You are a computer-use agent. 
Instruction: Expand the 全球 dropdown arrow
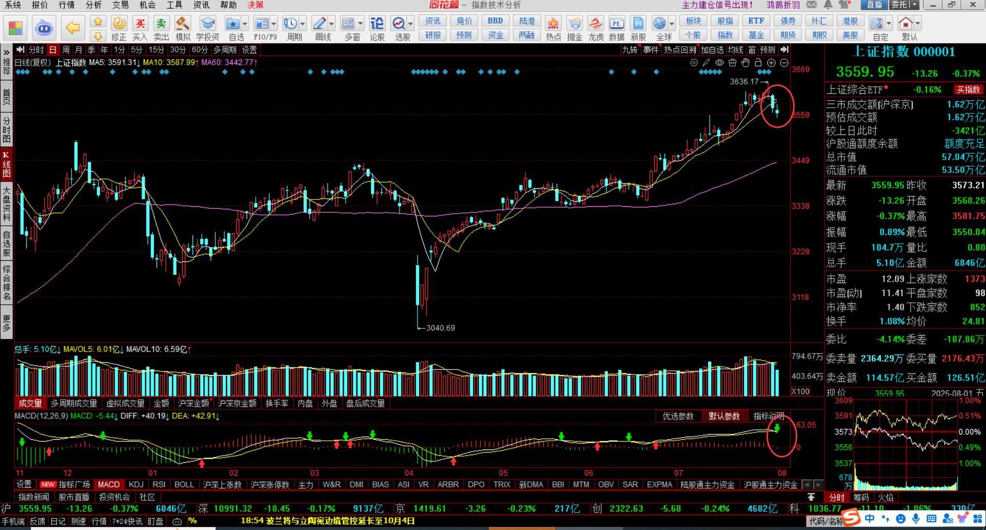(672, 24)
